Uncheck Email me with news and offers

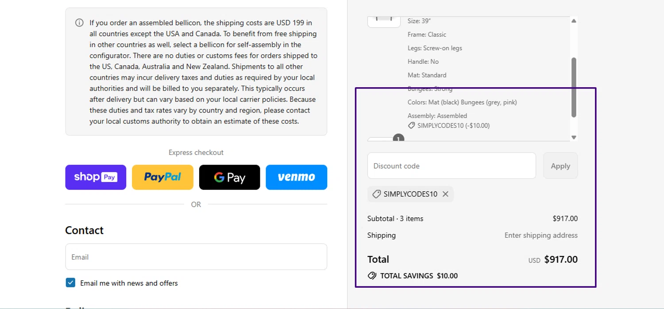pos(70,283)
